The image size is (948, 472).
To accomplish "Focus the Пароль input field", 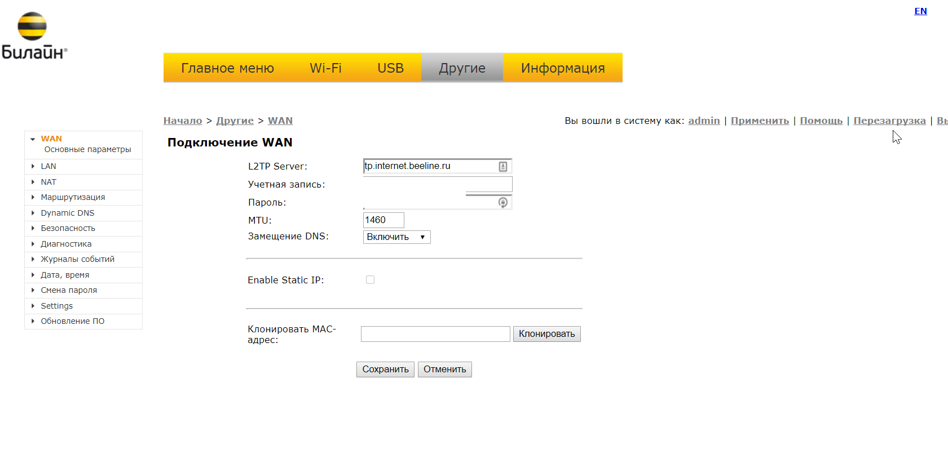I will (438, 202).
